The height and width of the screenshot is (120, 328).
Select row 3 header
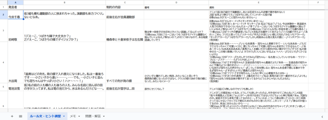(x=4, y=31)
